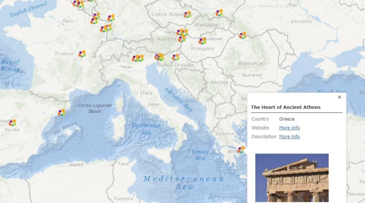This screenshot has height=203, width=365.
Task: Click the Heart of Ancient Athens title
Action: (x=286, y=107)
